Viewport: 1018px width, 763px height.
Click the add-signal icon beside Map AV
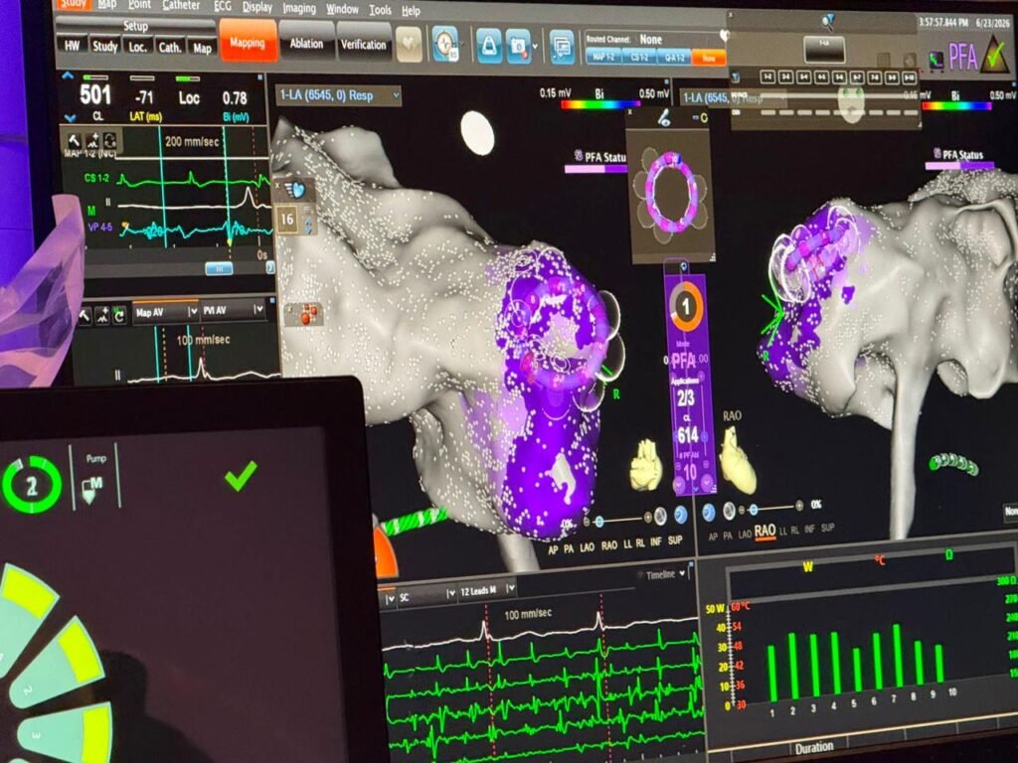102,315
